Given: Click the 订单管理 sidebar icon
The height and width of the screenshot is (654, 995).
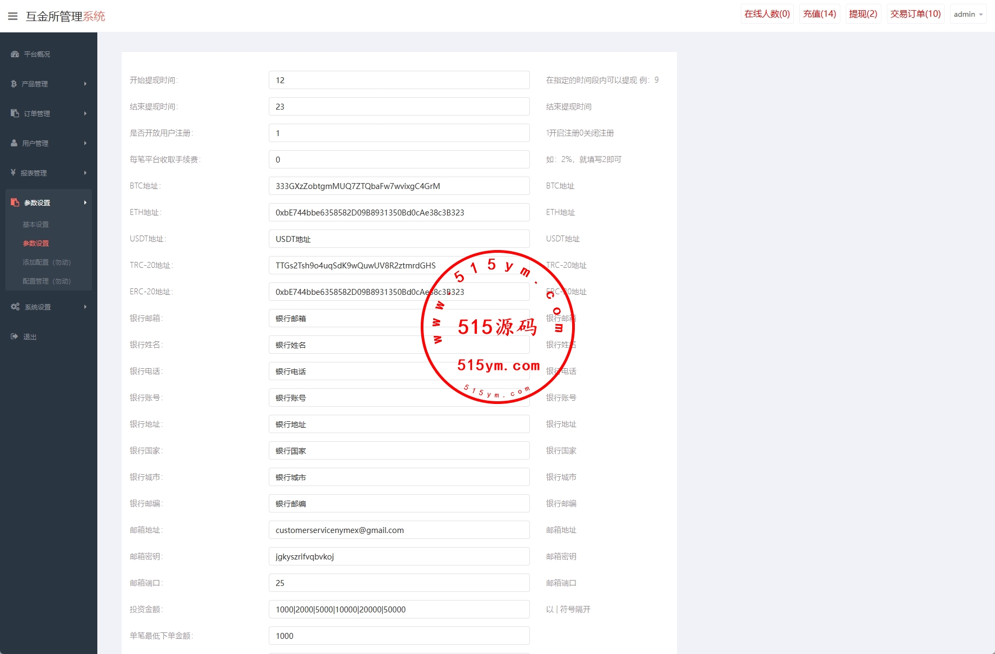Looking at the screenshot, I should pos(15,113).
